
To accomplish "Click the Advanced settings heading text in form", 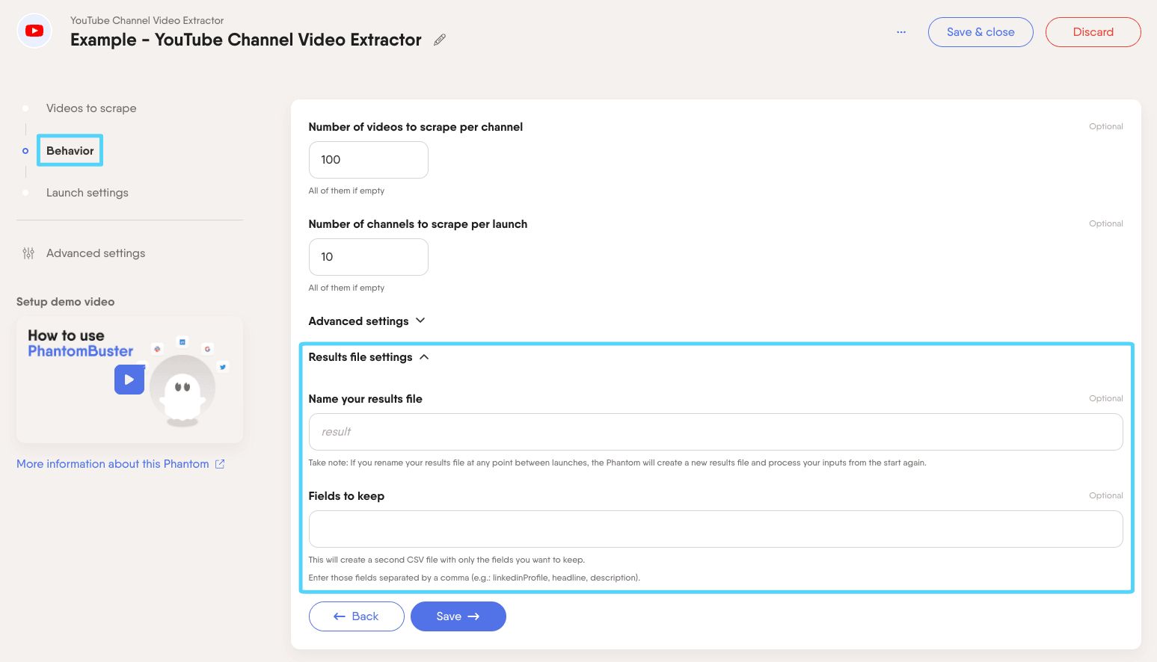I will 358,321.
